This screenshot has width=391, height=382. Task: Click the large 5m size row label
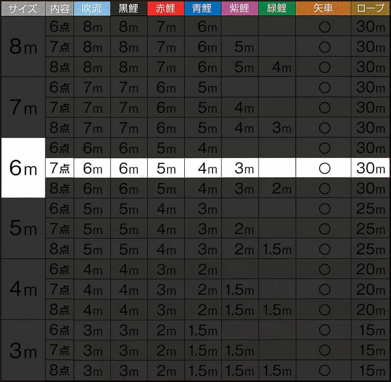22,229
